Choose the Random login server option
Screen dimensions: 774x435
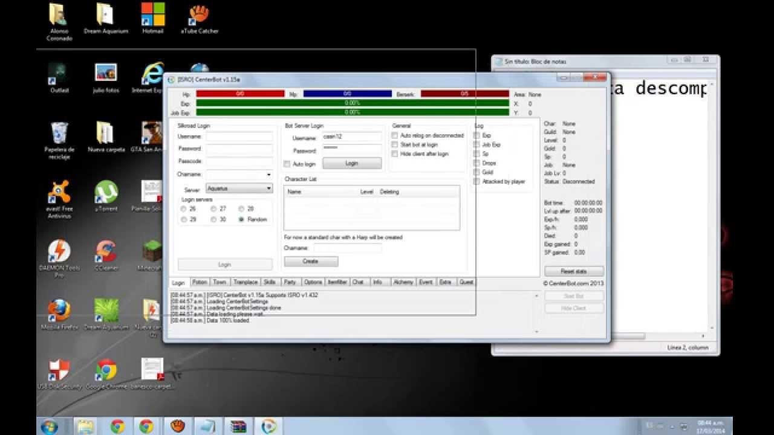pyautogui.click(x=242, y=219)
